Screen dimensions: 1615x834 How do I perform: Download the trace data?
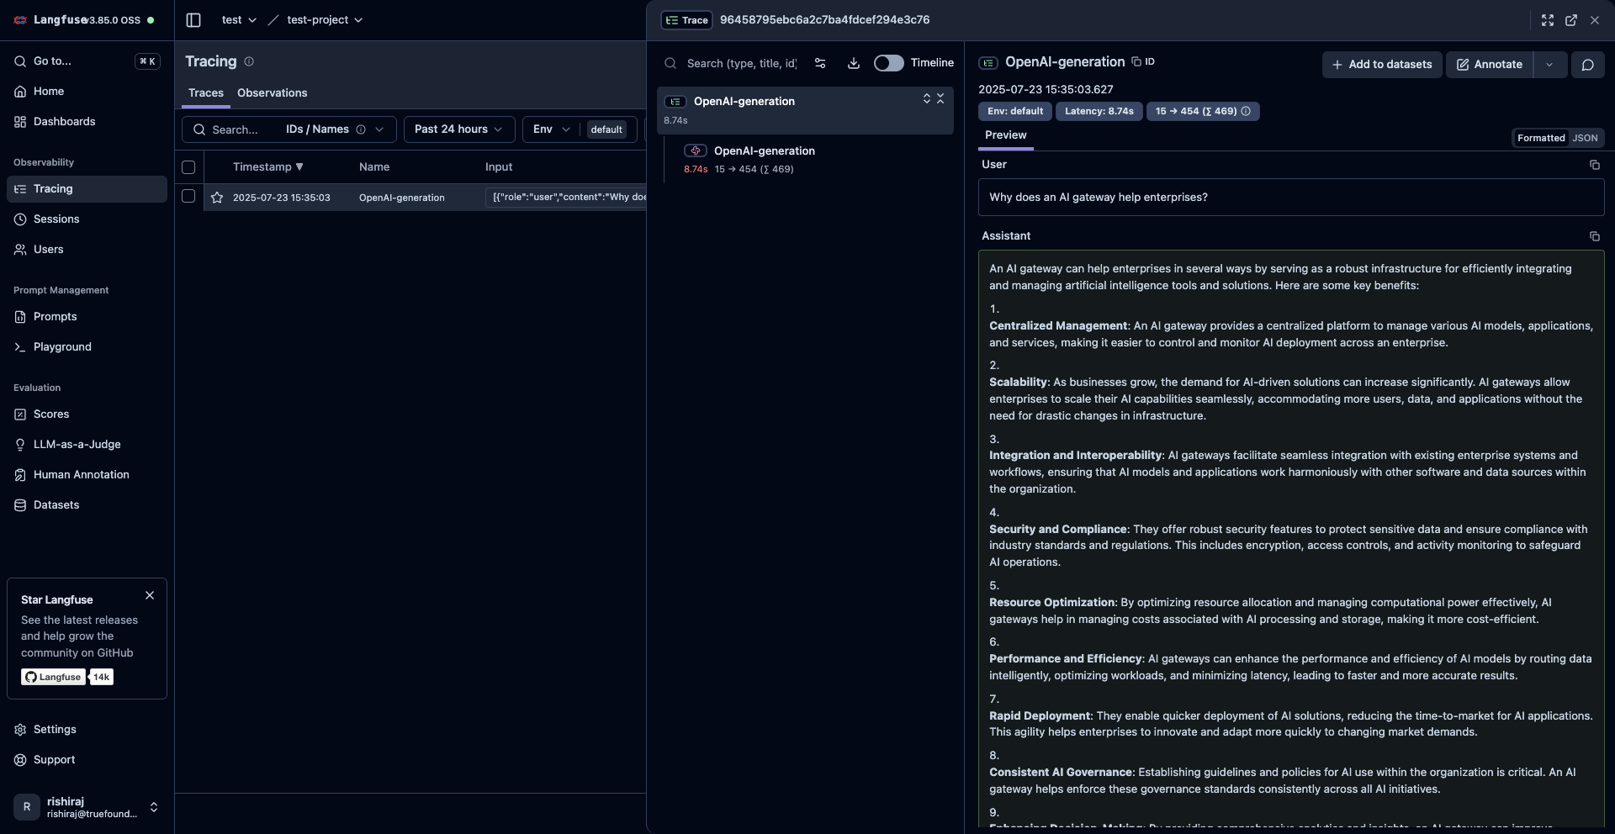853,63
